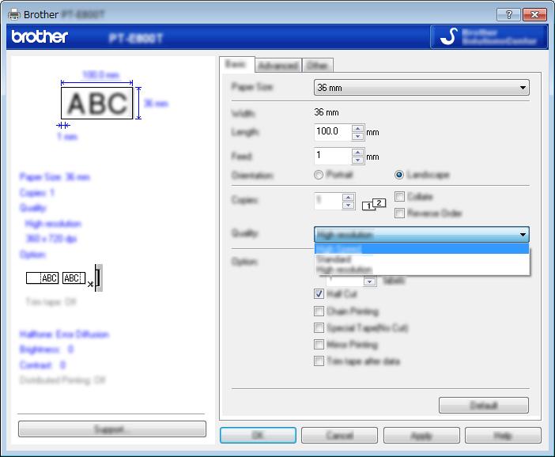Click the printer icon in title bar
The image size is (555, 457).
coord(14,14)
